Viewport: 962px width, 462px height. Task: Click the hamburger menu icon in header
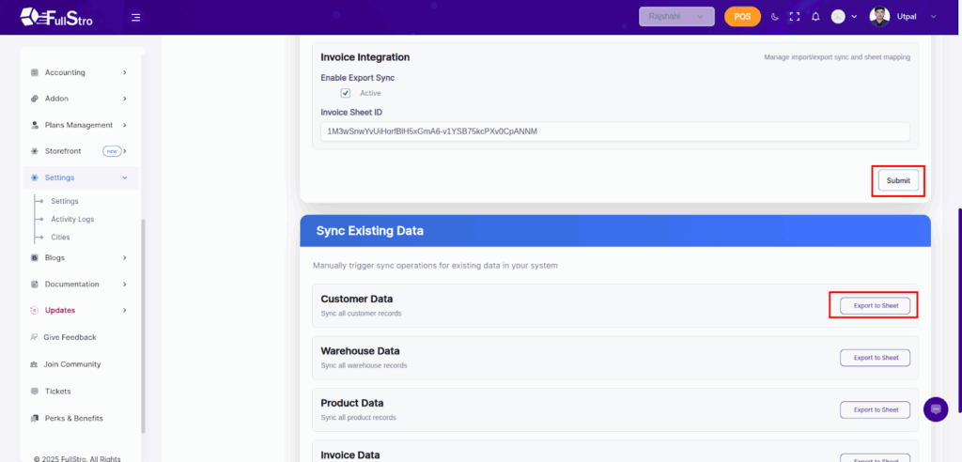coord(136,17)
